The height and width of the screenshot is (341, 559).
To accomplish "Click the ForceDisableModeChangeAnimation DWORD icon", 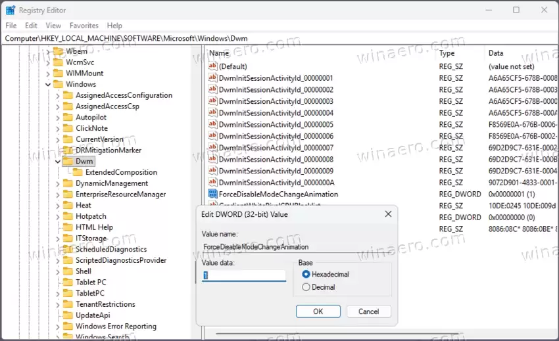I will coord(212,194).
